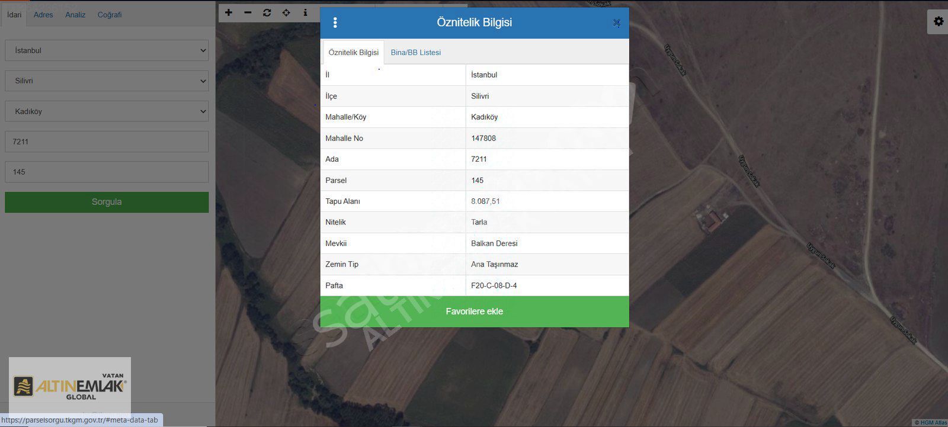Close the Öznitelik Bilgisi dialog
948x427 pixels.
[616, 23]
